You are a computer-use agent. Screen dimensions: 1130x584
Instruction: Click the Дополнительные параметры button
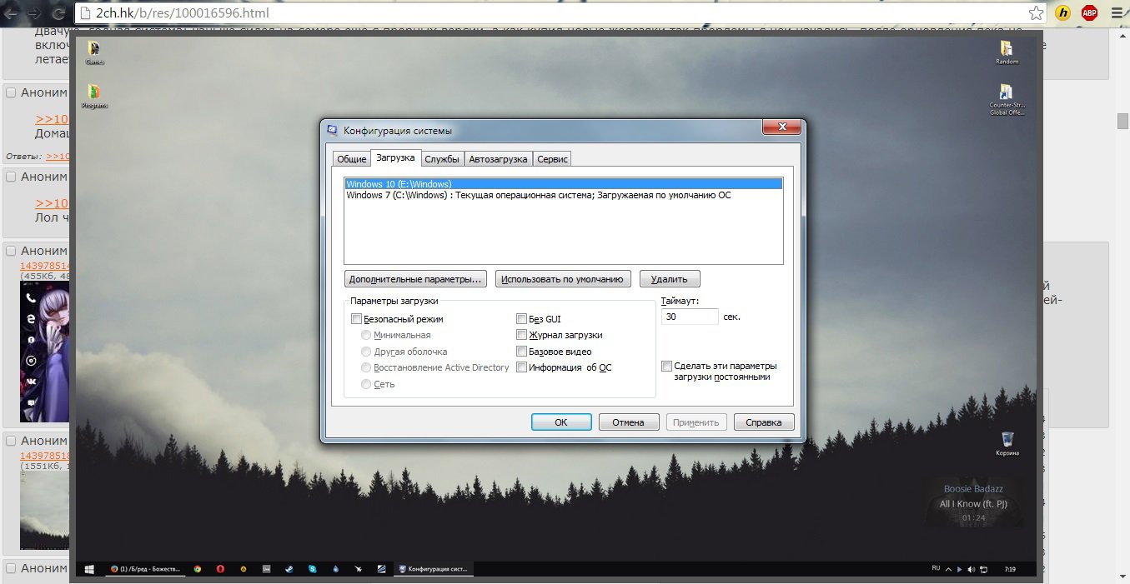(416, 279)
